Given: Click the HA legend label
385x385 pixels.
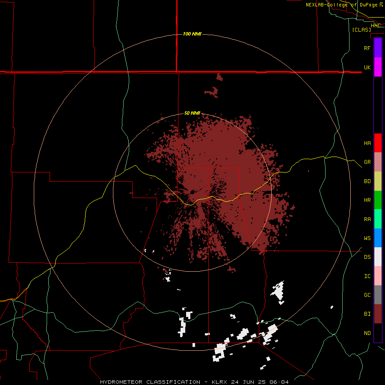Looking at the screenshot, I should coord(367,143).
